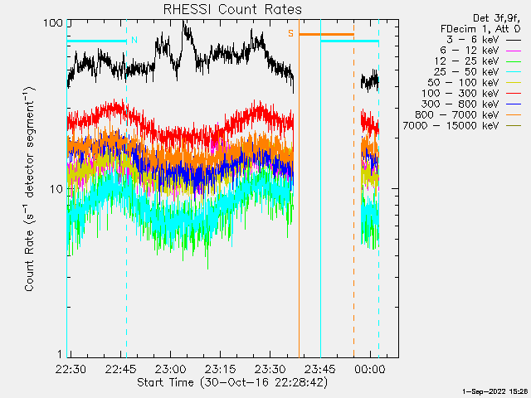Click the blue line swatch for 300-800 keV
Image resolution: width=531 pixels, height=398 pixels.
point(513,104)
